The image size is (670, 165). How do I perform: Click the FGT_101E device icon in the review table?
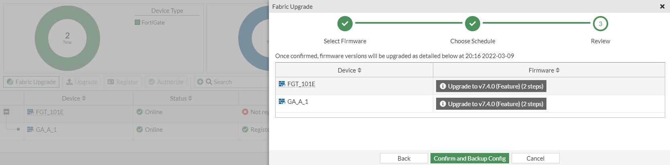pyautogui.click(x=282, y=84)
